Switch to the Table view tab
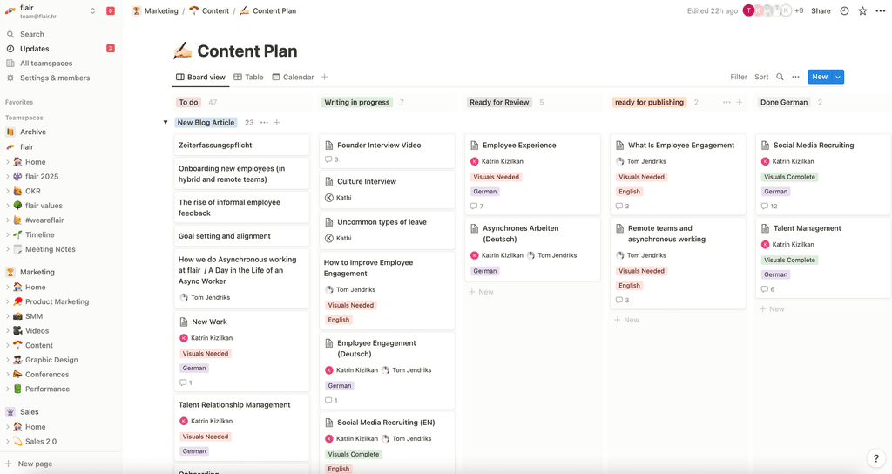892x474 pixels. pos(248,77)
